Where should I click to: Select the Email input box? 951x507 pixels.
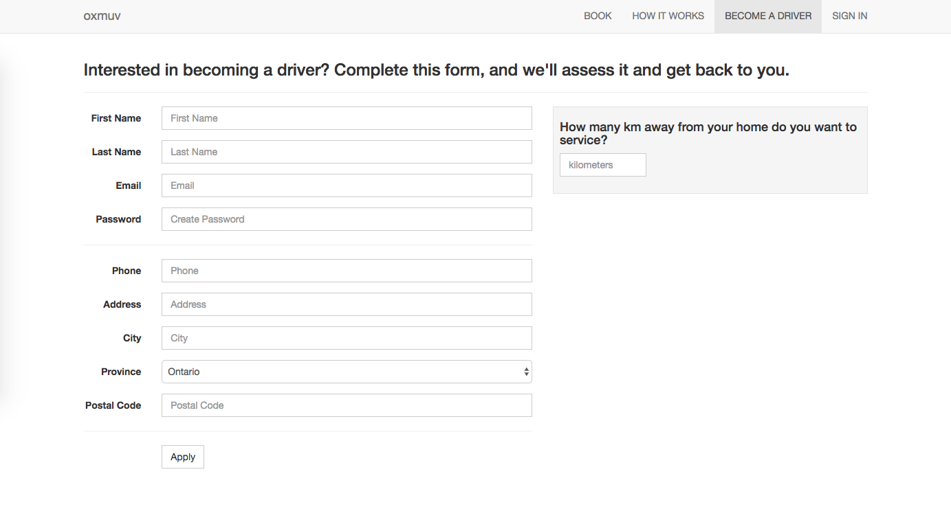[347, 185]
